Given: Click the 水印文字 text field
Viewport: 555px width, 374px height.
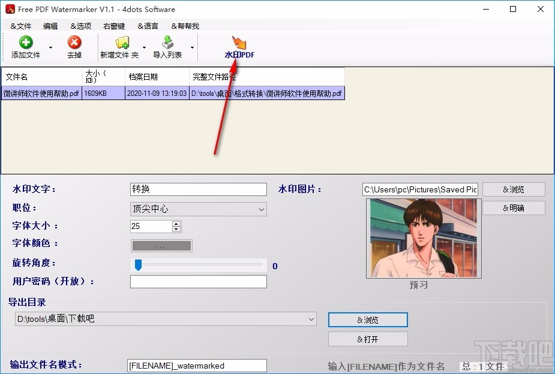Looking at the screenshot, I should [199, 189].
